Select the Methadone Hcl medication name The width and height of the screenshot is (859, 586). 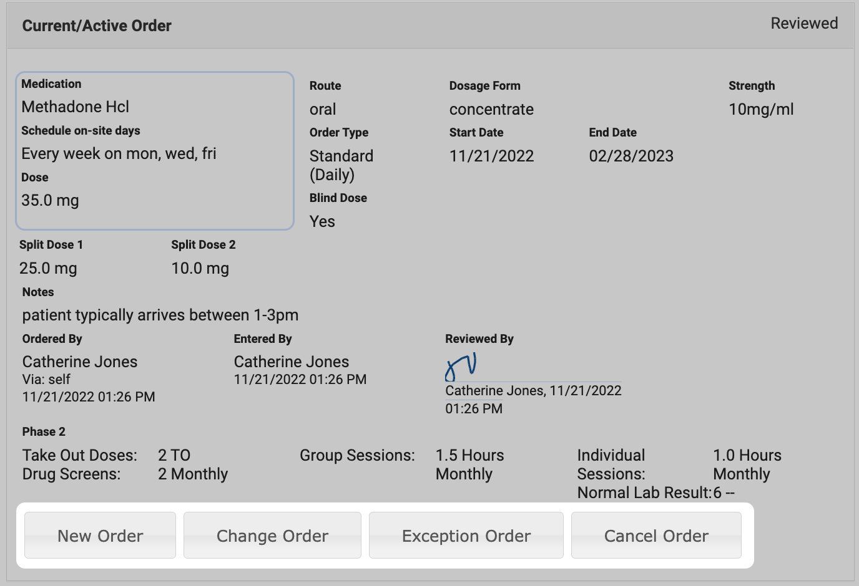point(76,107)
